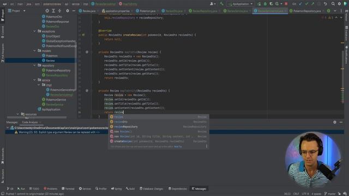Select GlobalExceptionHandler in tree

coord(58,41)
